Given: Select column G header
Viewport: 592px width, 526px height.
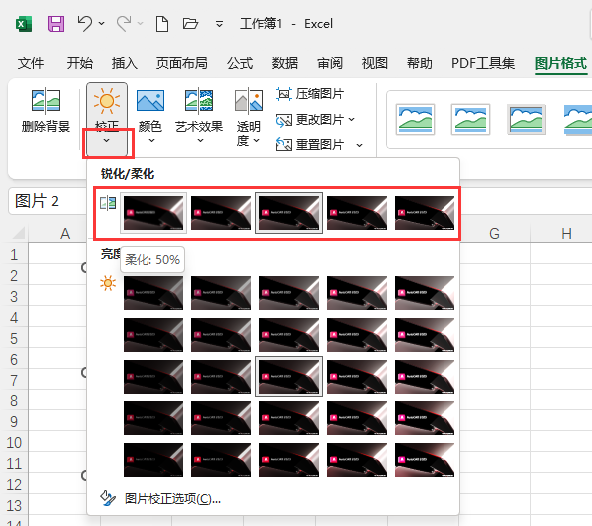Looking at the screenshot, I should click(x=495, y=234).
